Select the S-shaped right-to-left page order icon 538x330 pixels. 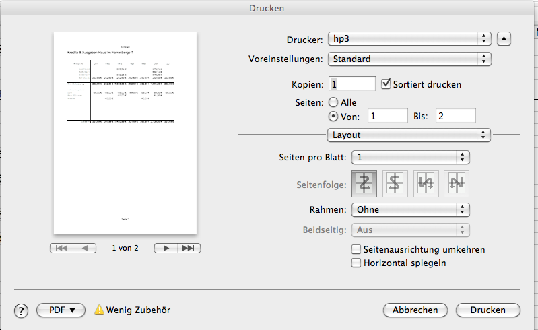coord(395,184)
